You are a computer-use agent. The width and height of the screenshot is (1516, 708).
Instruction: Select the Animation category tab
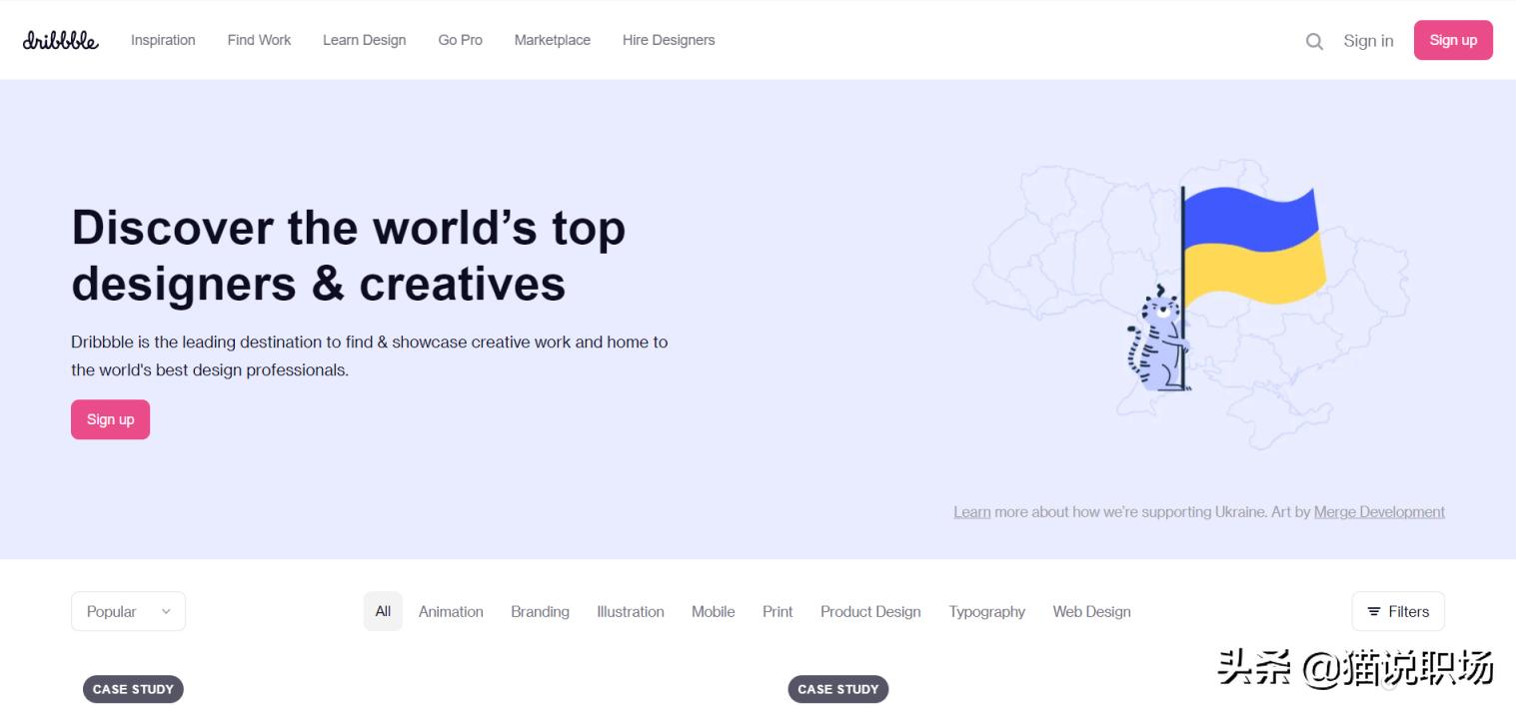coord(451,611)
